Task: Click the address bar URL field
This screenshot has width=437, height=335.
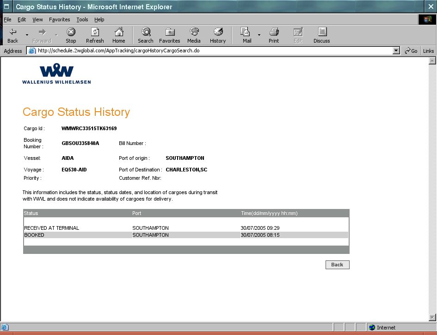Action: [213, 51]
